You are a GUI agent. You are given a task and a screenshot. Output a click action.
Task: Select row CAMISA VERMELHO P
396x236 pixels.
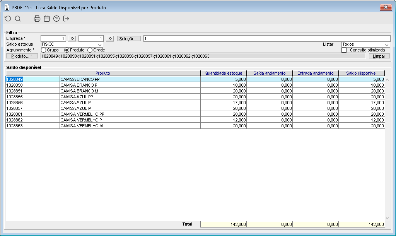130,120
